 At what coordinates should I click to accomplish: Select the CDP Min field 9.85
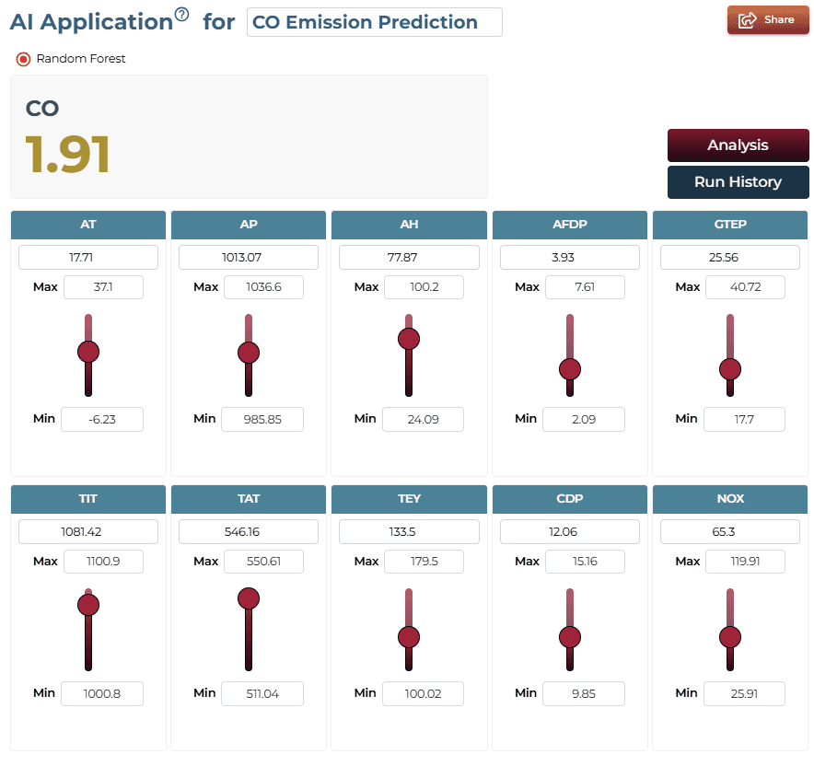point(584,694)
